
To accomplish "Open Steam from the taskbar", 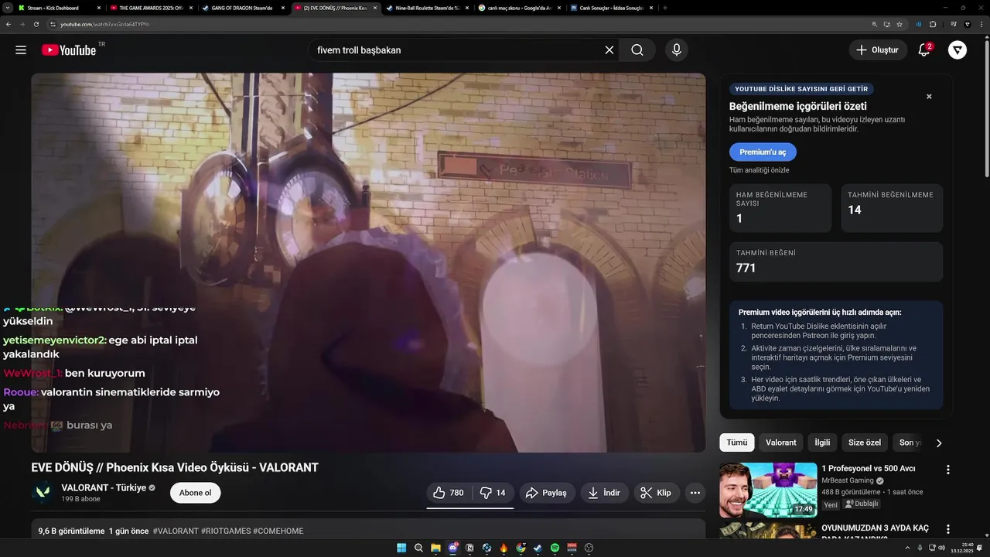I will [538, 548].
